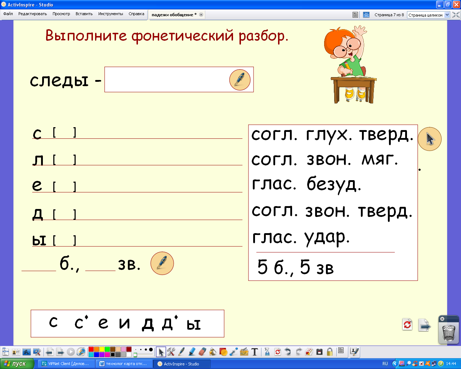The width and height of the screenshot is (461, 369).
Task: Pick the yellow color swatch
Action: tap(102, 349)
